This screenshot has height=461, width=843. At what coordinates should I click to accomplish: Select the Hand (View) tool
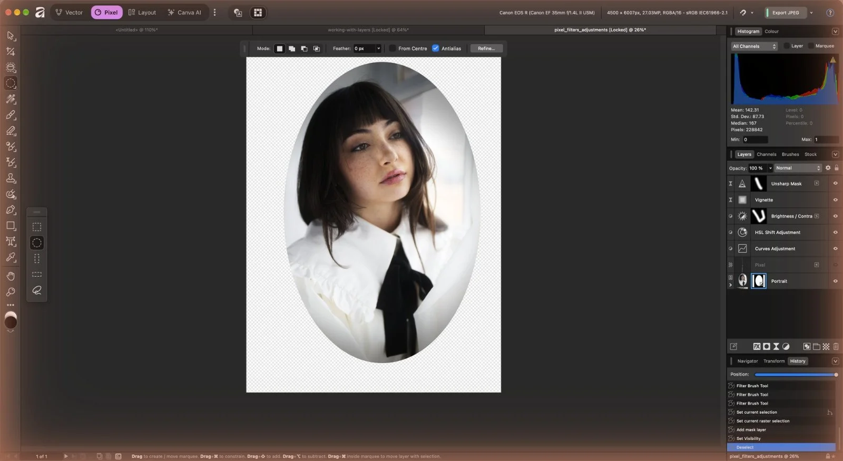pyautogui.click(x=11, y=276)
